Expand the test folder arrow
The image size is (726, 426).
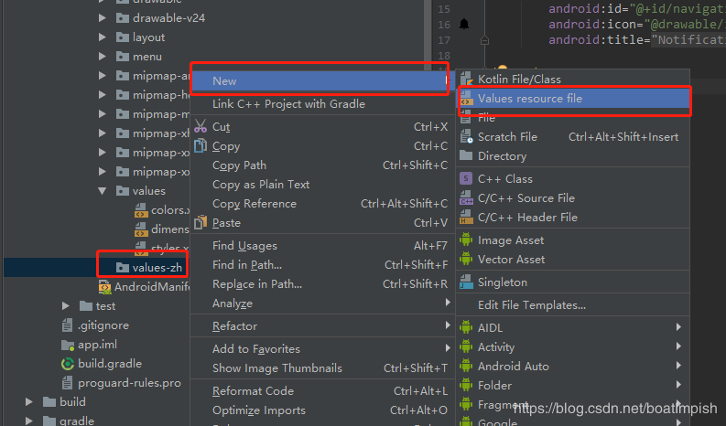coord(65,305)
